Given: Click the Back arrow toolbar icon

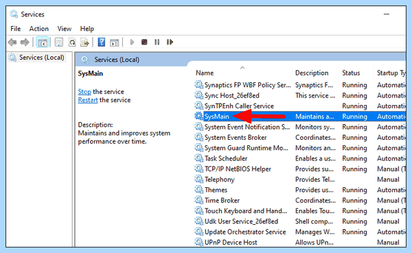Looking at the screenshot, I should (12, 42).
